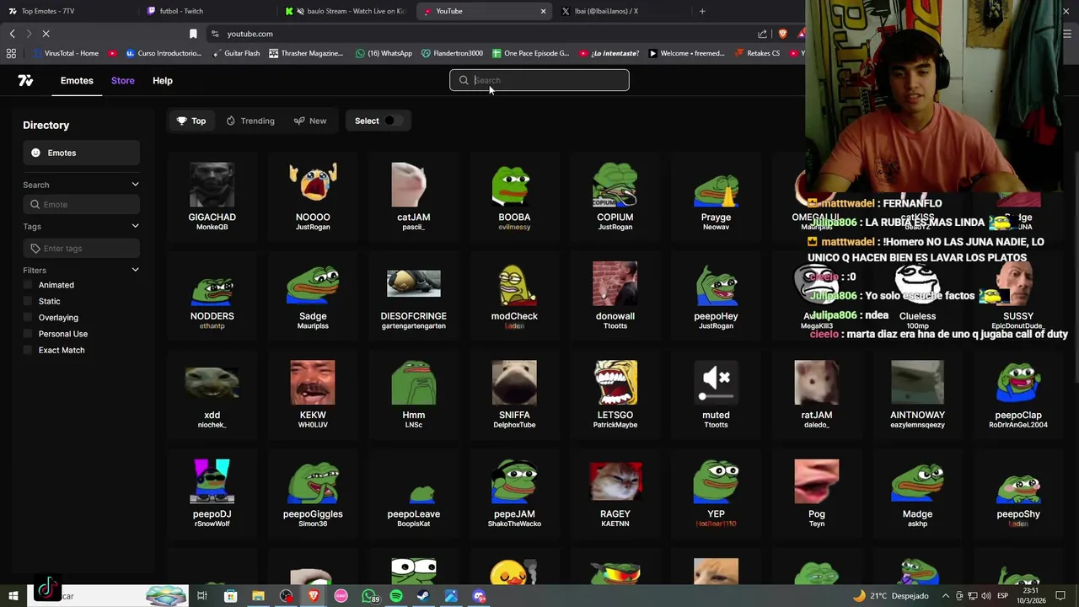Open the donowall emote
Viewport: 1079px width, 607px height.
615,295
